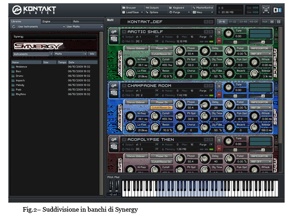Click the Hi Pass knob in Arctic Shelf

130,62
